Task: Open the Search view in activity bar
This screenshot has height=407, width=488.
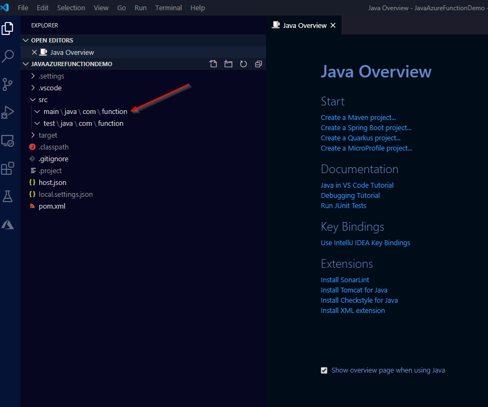Action: 8,56
